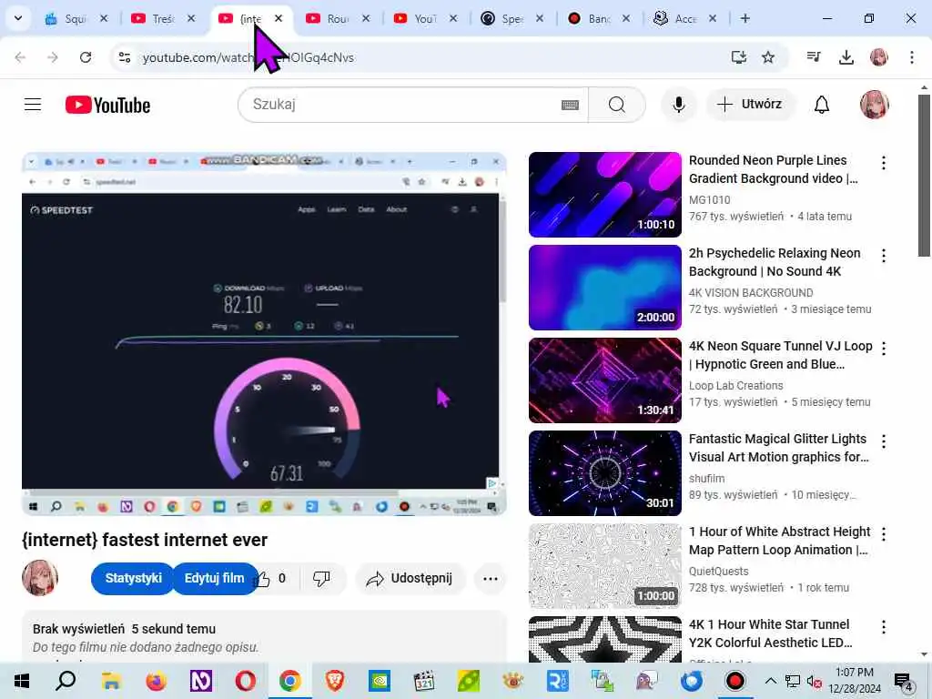Image resolution: width=932 pixels, height=699 pixels.
Task: Click the muted volume tray icon
Action: (x=813, y=681)
